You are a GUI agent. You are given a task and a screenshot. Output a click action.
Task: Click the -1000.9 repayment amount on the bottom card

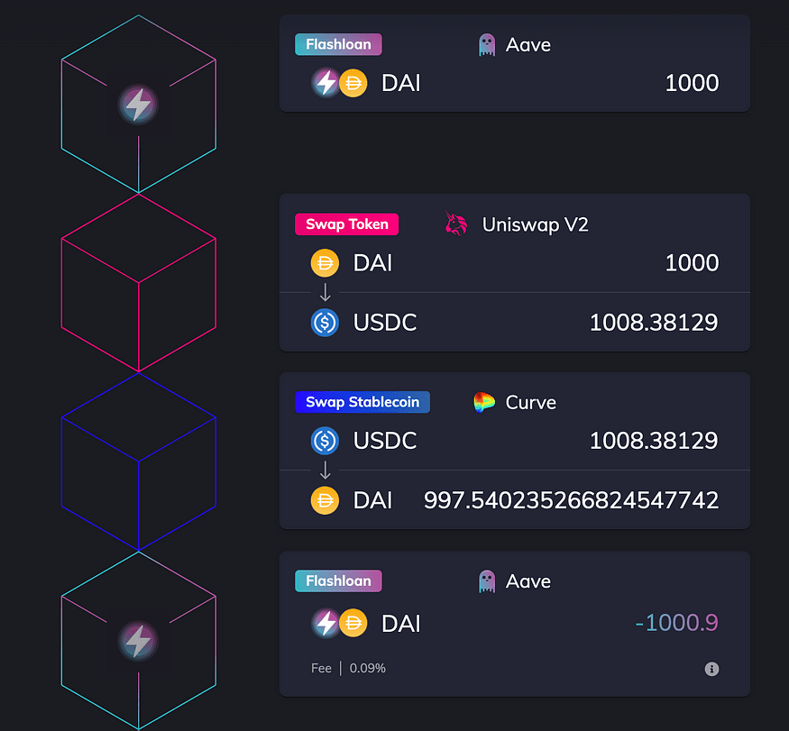pos(676,623)
